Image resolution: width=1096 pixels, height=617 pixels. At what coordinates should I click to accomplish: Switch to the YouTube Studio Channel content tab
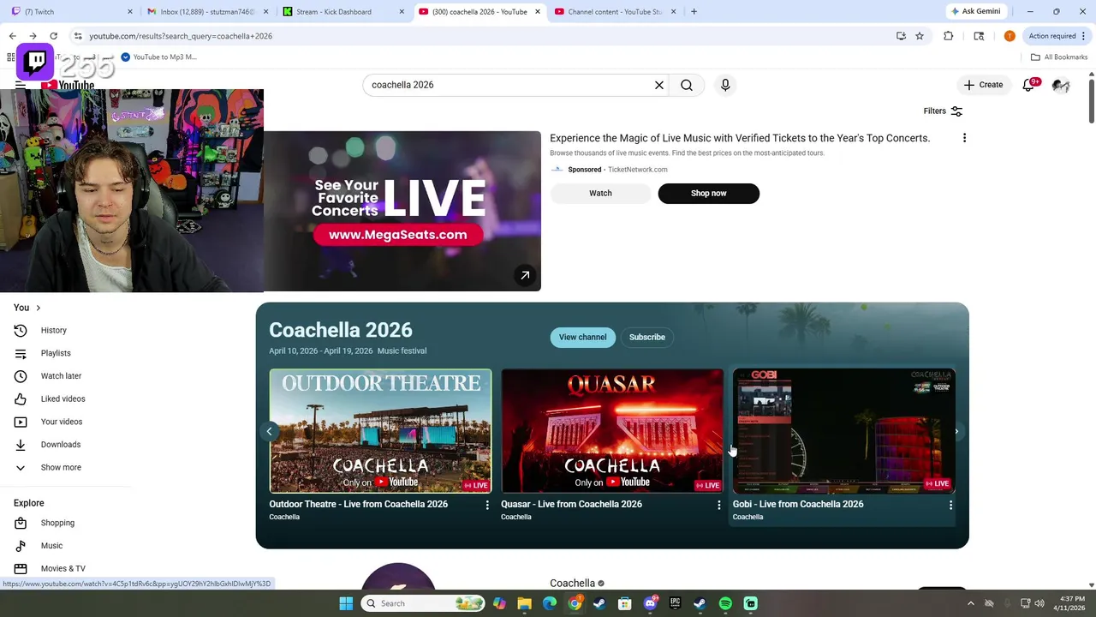pos(614,12)
